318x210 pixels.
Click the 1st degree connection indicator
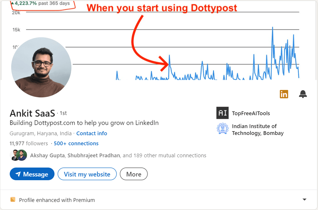tap(63, 113)
